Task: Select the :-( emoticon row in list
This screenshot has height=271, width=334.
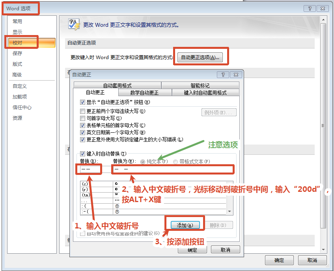Action: 153,212
